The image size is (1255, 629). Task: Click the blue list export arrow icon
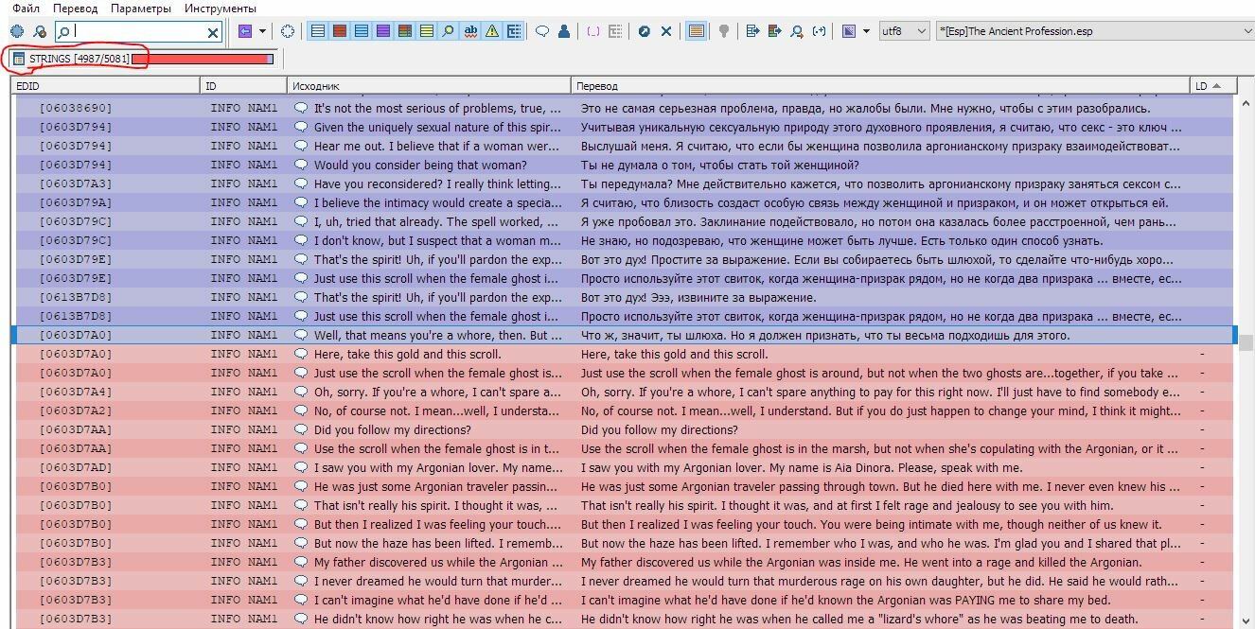point(753,31)
